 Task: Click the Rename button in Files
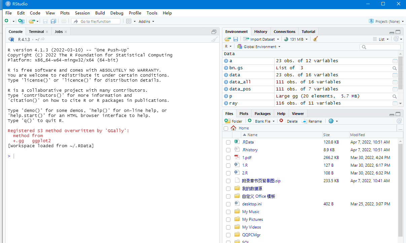312,121
